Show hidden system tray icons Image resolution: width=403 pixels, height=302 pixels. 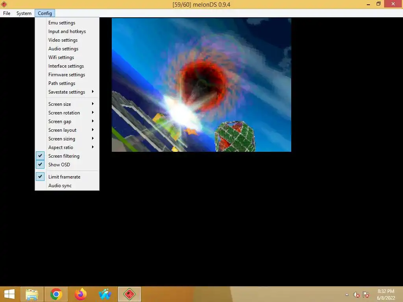[x=347, y=295]
